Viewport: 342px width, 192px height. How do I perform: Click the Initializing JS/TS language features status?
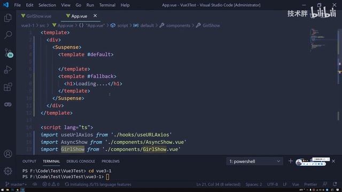pyautogui.click(x=98, y=185)
